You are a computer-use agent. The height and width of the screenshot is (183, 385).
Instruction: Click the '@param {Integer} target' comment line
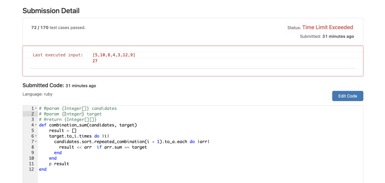point(70,114)
